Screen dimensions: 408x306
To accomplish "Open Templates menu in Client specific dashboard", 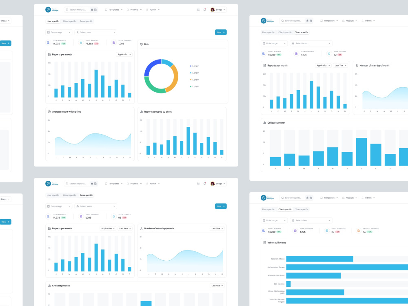I will [x=329, y=198].
